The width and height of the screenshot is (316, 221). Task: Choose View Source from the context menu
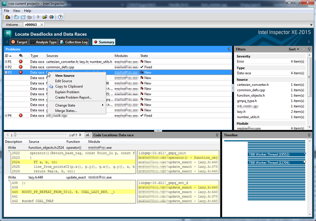pos(77,76)
